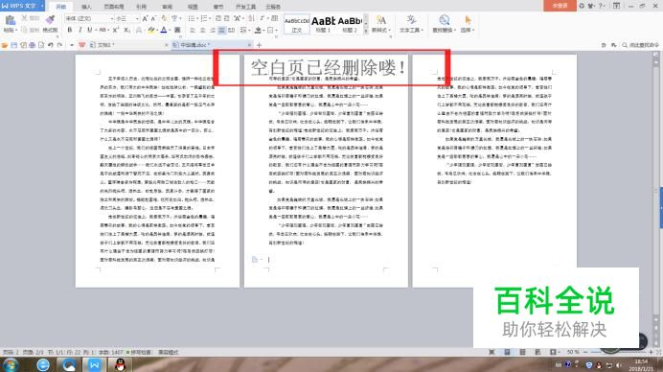Toggle Underline formatting
Viewport: 663px width, 372px height.
(x=90, y=30)
